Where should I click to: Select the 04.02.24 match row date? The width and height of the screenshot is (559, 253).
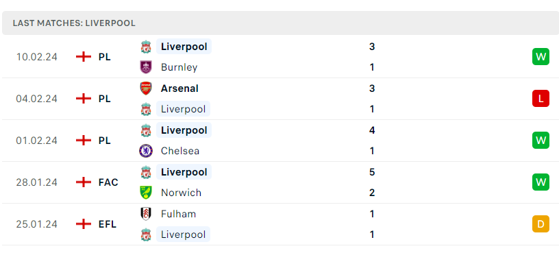[37, 99]
